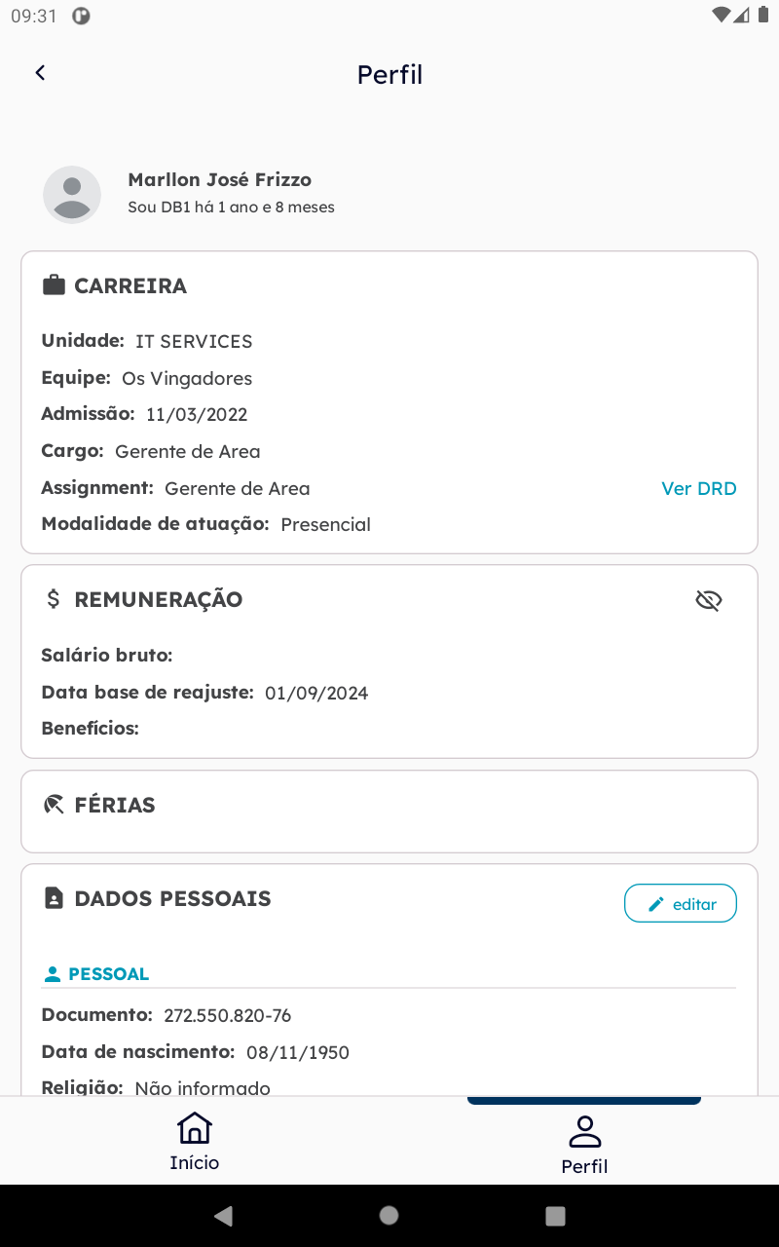Tap the back arrow in header
Screen dimensions: 779x1247
(x=40, y=73)
